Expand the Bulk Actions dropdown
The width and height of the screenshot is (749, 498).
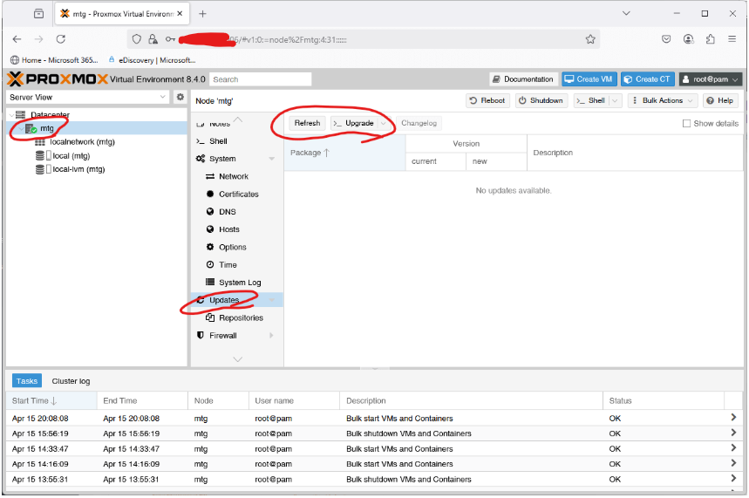(661, 100)
